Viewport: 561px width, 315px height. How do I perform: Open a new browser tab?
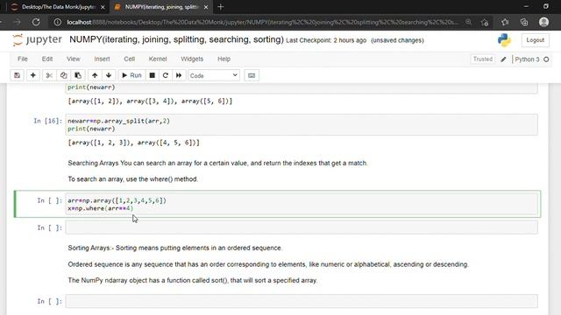click(220, 7)
